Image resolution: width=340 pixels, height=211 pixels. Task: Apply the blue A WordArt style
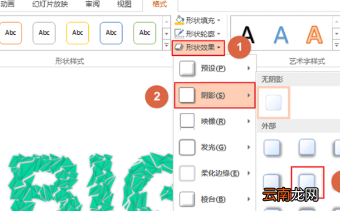pyautogui.click(x=281, y=35)
